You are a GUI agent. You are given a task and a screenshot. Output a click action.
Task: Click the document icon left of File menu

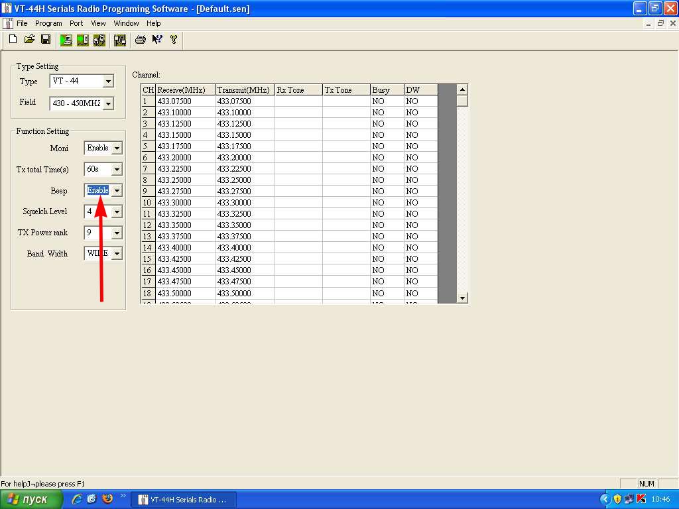7,23
